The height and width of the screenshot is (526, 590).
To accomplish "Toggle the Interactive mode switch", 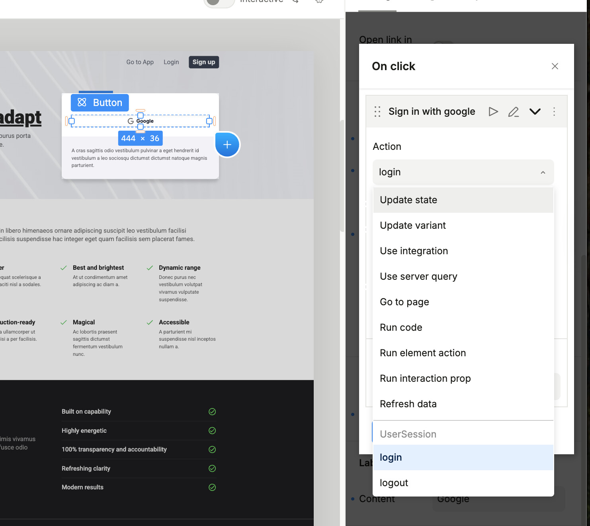I will tap(219, 2).
